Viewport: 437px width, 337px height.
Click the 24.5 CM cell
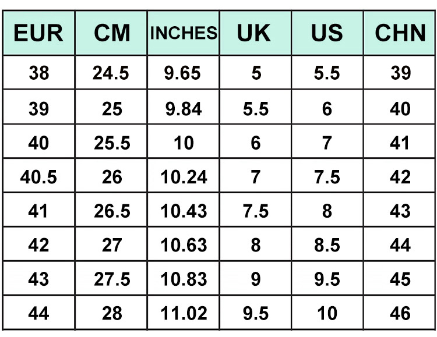tap(112, 73)
